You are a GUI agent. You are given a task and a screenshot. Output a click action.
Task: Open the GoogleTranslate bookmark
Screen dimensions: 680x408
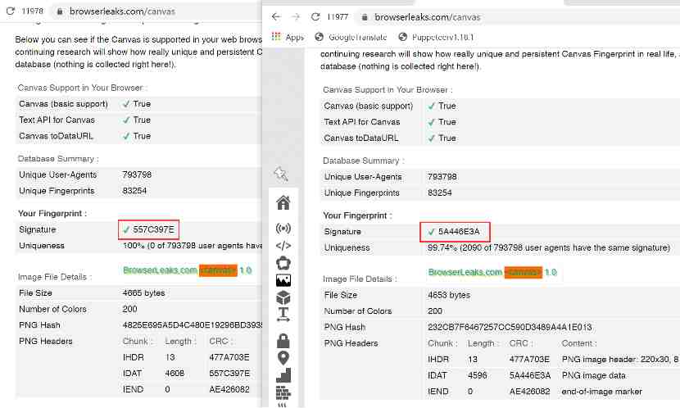pyautogui.click(x=351, y=38)
